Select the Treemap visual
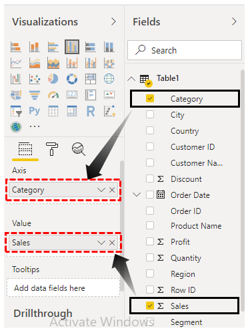 pyautogui.click(x=91, y=79)
